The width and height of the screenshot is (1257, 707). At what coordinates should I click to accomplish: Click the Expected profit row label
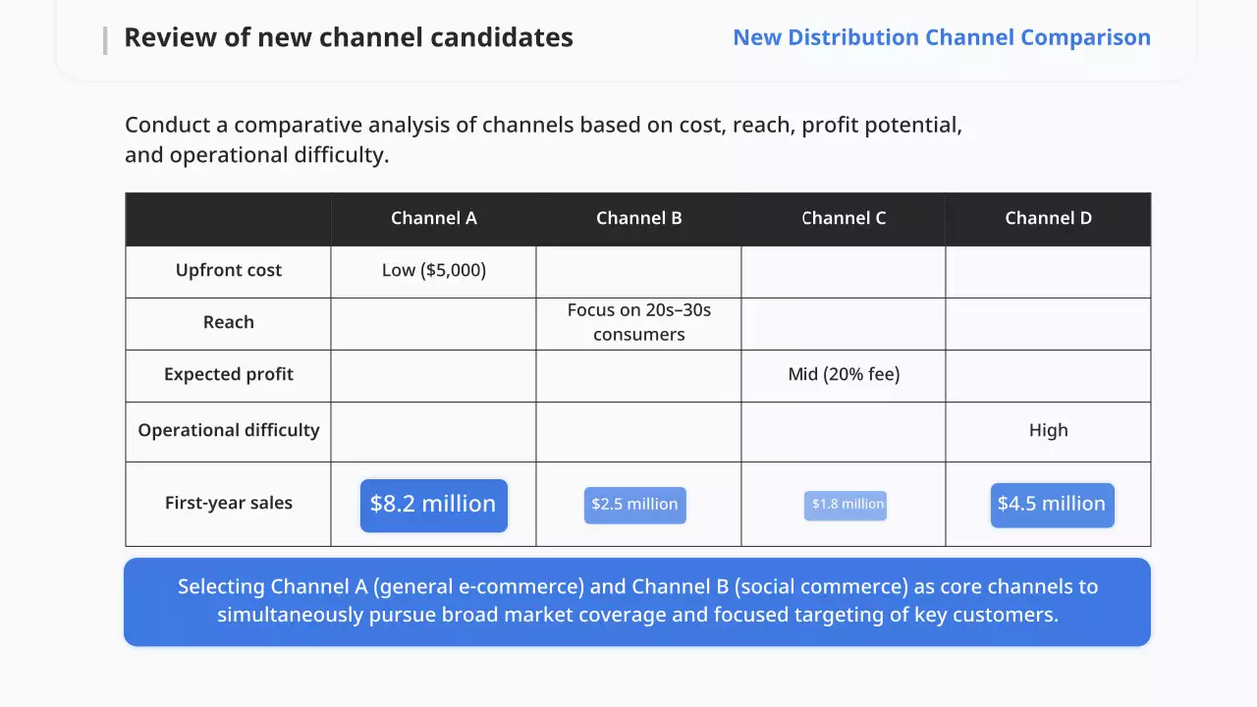coord(228,375)
